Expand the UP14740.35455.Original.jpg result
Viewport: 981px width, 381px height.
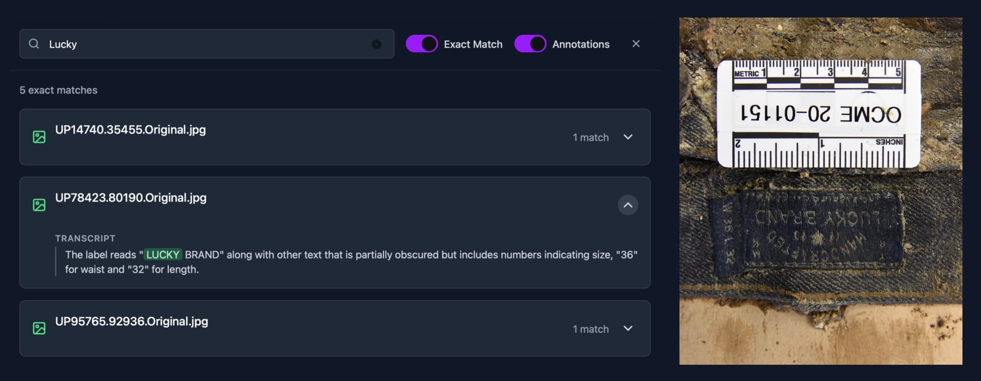[628, 137]
